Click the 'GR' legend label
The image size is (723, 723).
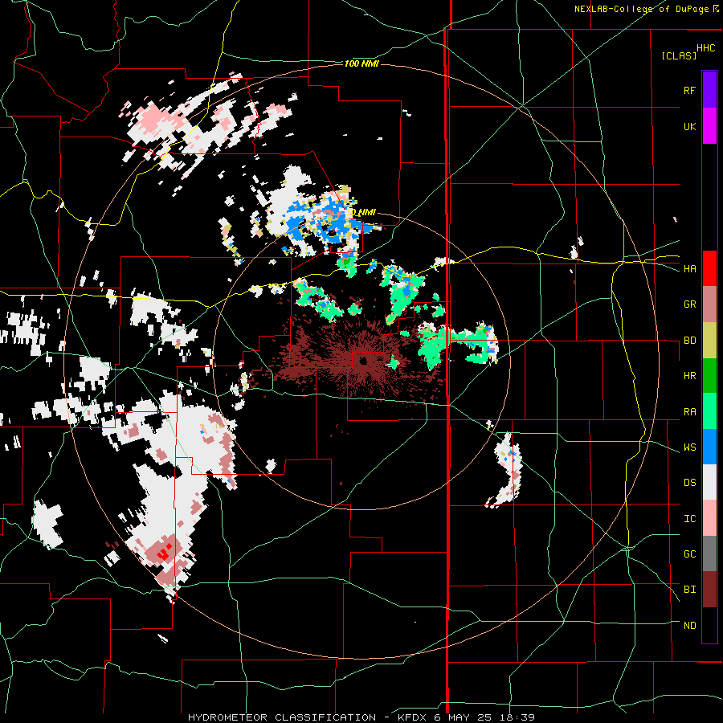[x=689, y=304]
